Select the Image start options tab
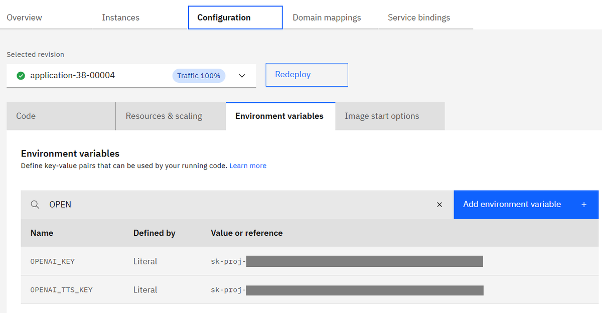 [x=382, y=116]
